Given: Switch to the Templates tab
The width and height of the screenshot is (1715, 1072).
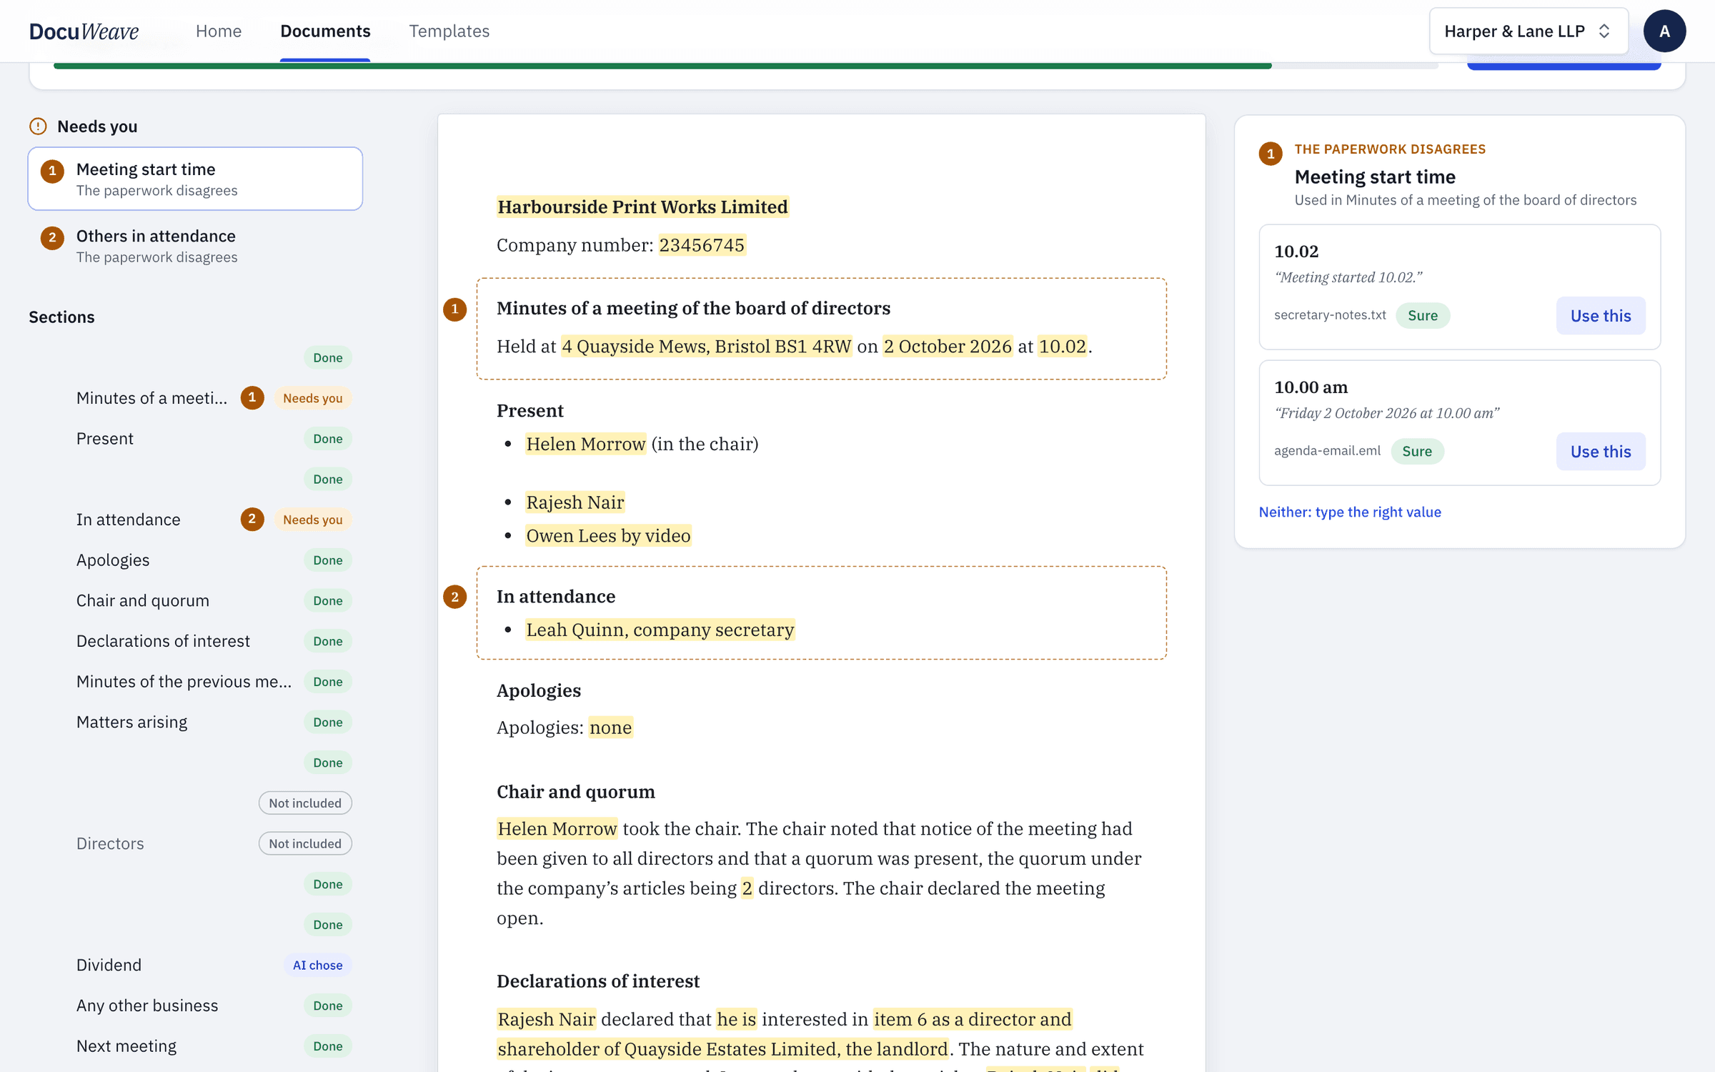Looking at the screenshot, I should click(x=449, y=31).
